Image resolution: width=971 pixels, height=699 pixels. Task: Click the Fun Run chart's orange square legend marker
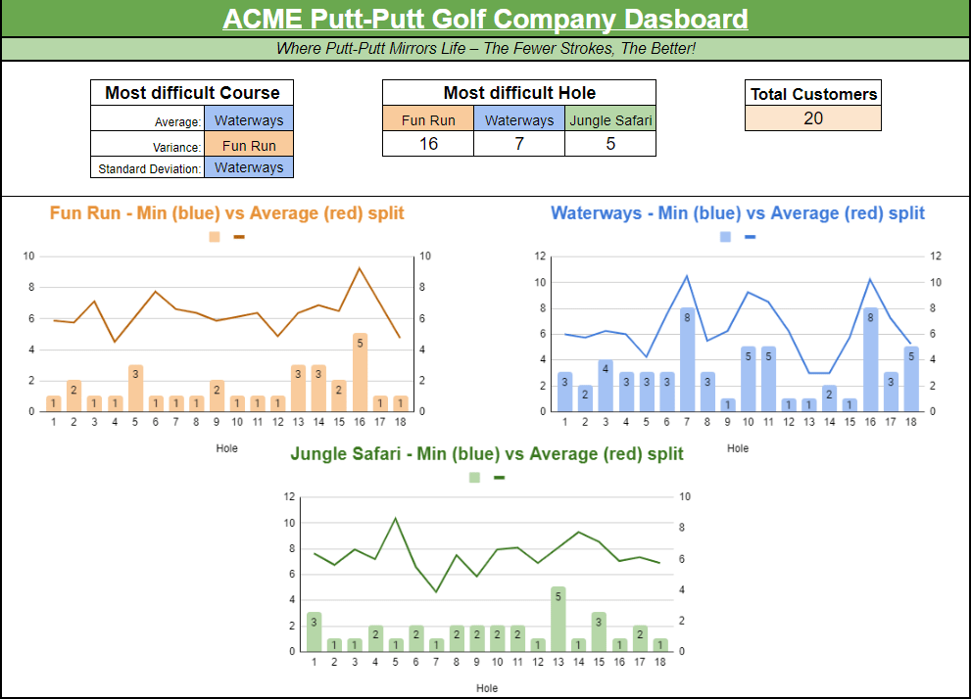click(215, 237)
